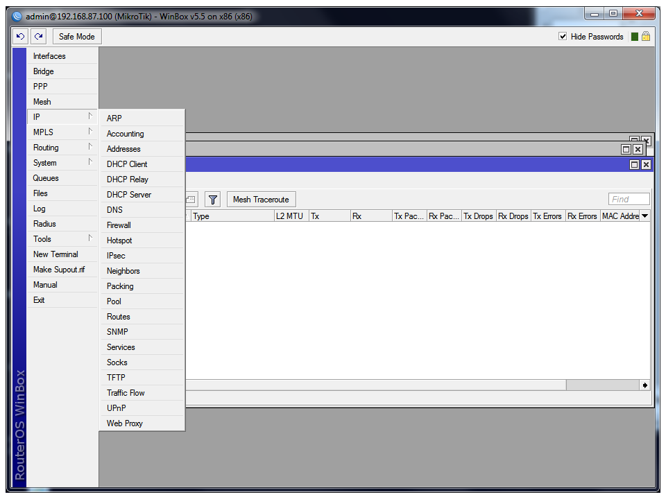Image resolution: width=666 pixels, height=499 pixels.
Task: Select Firewall from the IP submenu
Action: 119,225
